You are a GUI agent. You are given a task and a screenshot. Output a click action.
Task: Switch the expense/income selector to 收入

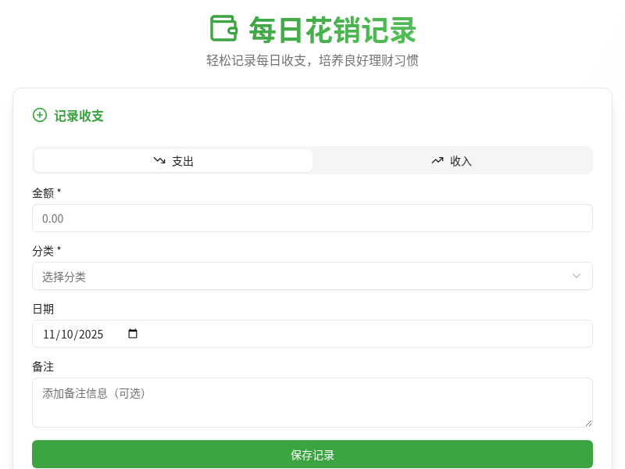click(452, 160)
